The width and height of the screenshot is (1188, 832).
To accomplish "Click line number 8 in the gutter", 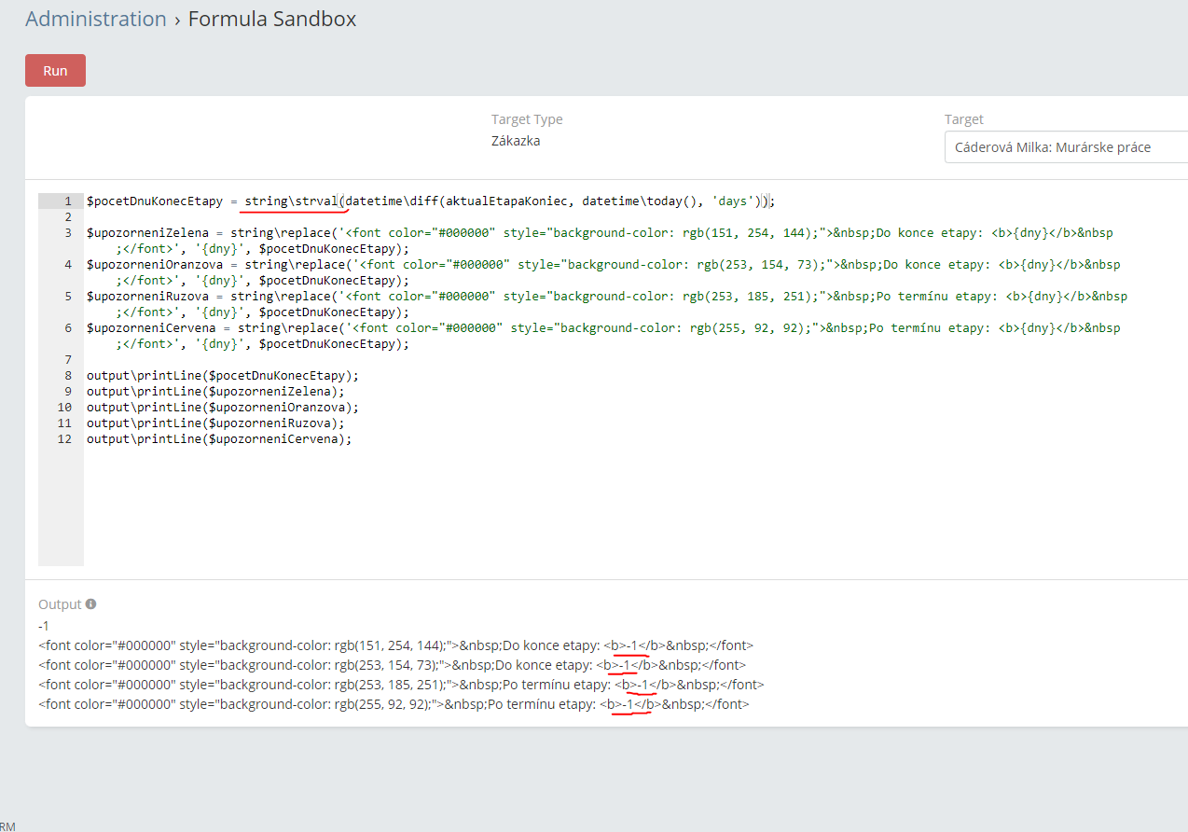I will 67,376.
